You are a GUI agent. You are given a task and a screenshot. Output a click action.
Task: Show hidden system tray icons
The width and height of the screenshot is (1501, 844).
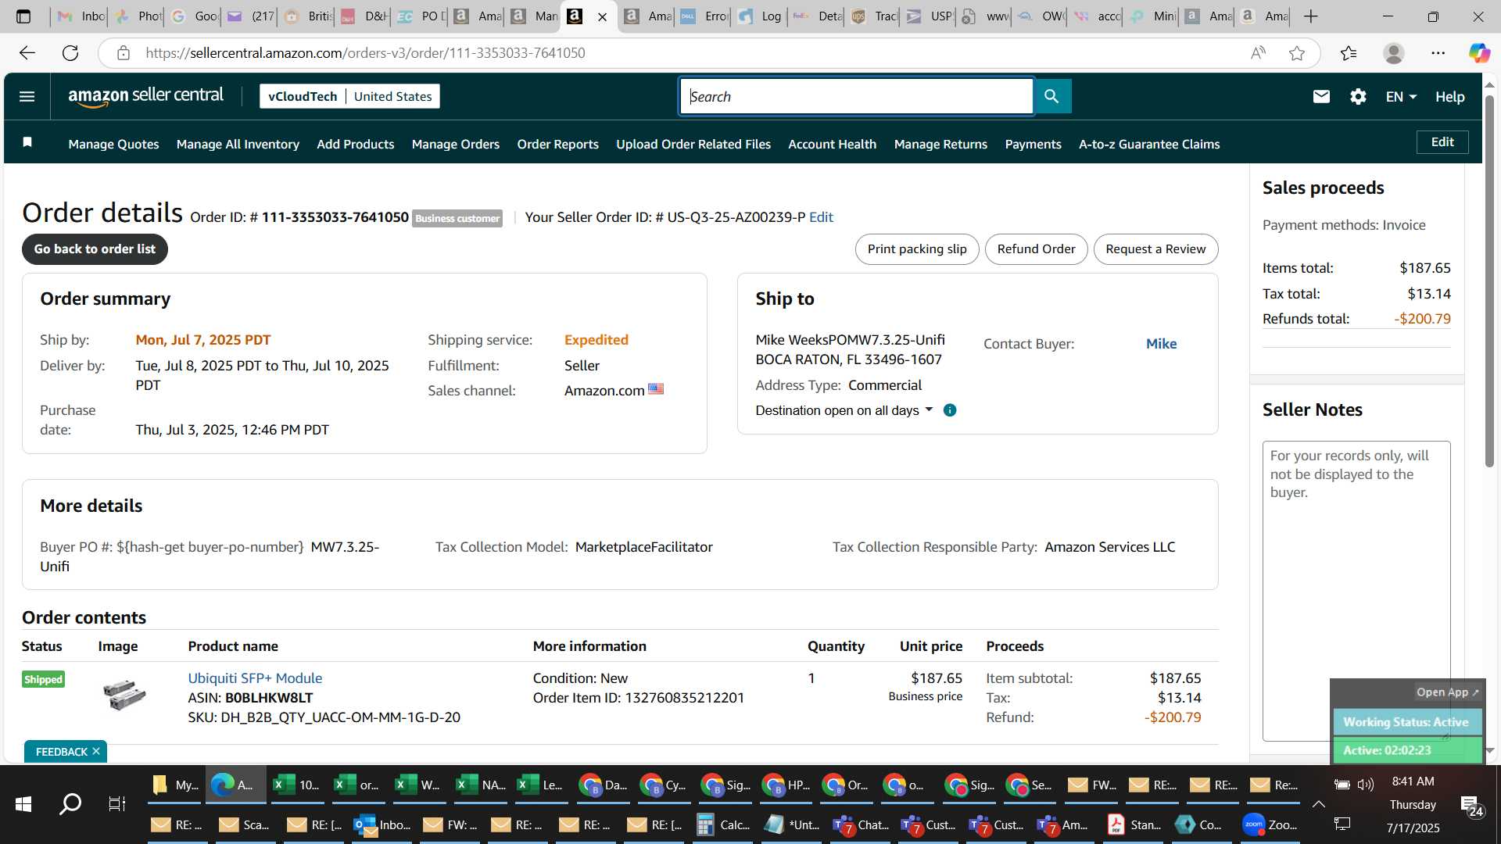tap(1318, 803)
